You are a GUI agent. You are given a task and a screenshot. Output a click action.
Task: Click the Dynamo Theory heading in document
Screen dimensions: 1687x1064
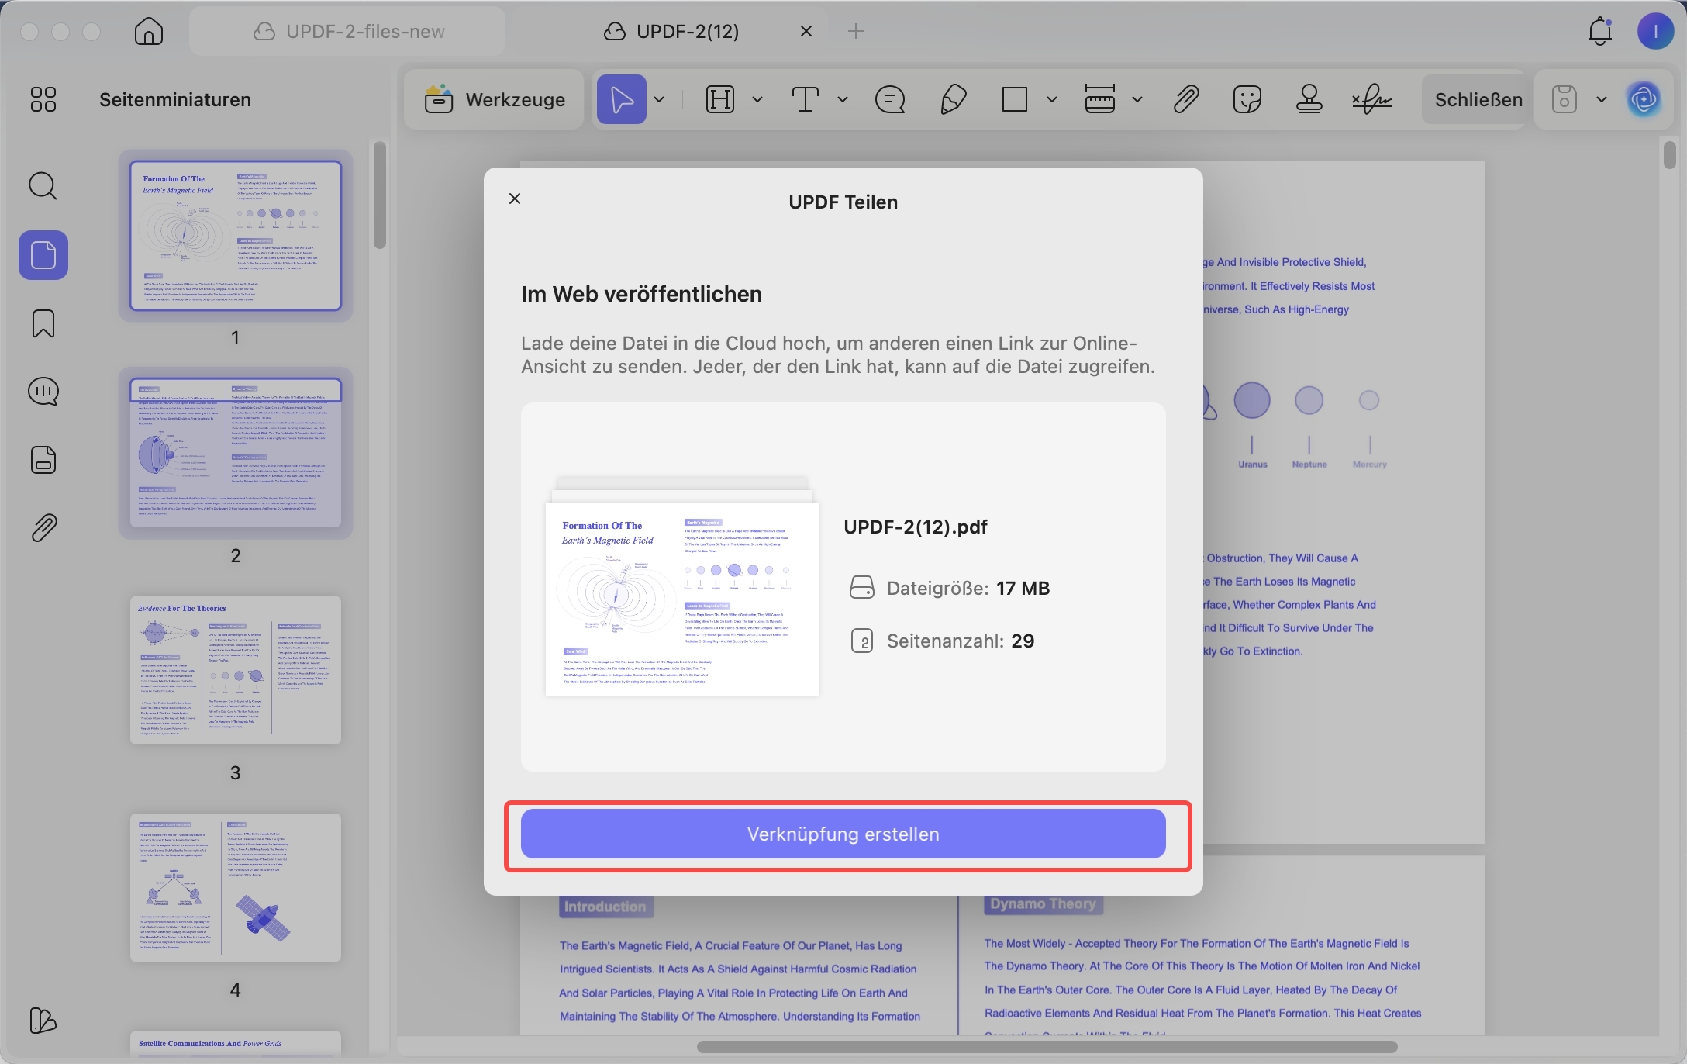1043,904
